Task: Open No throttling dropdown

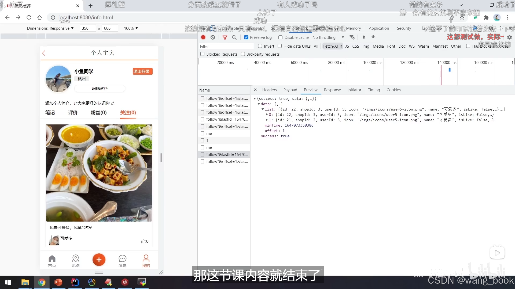Action: pyautogui.click(x=328, y=37)
